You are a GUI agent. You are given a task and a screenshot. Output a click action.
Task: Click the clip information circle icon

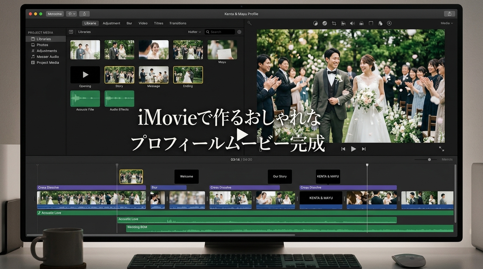pyautogui.click(x=389, y=23)
